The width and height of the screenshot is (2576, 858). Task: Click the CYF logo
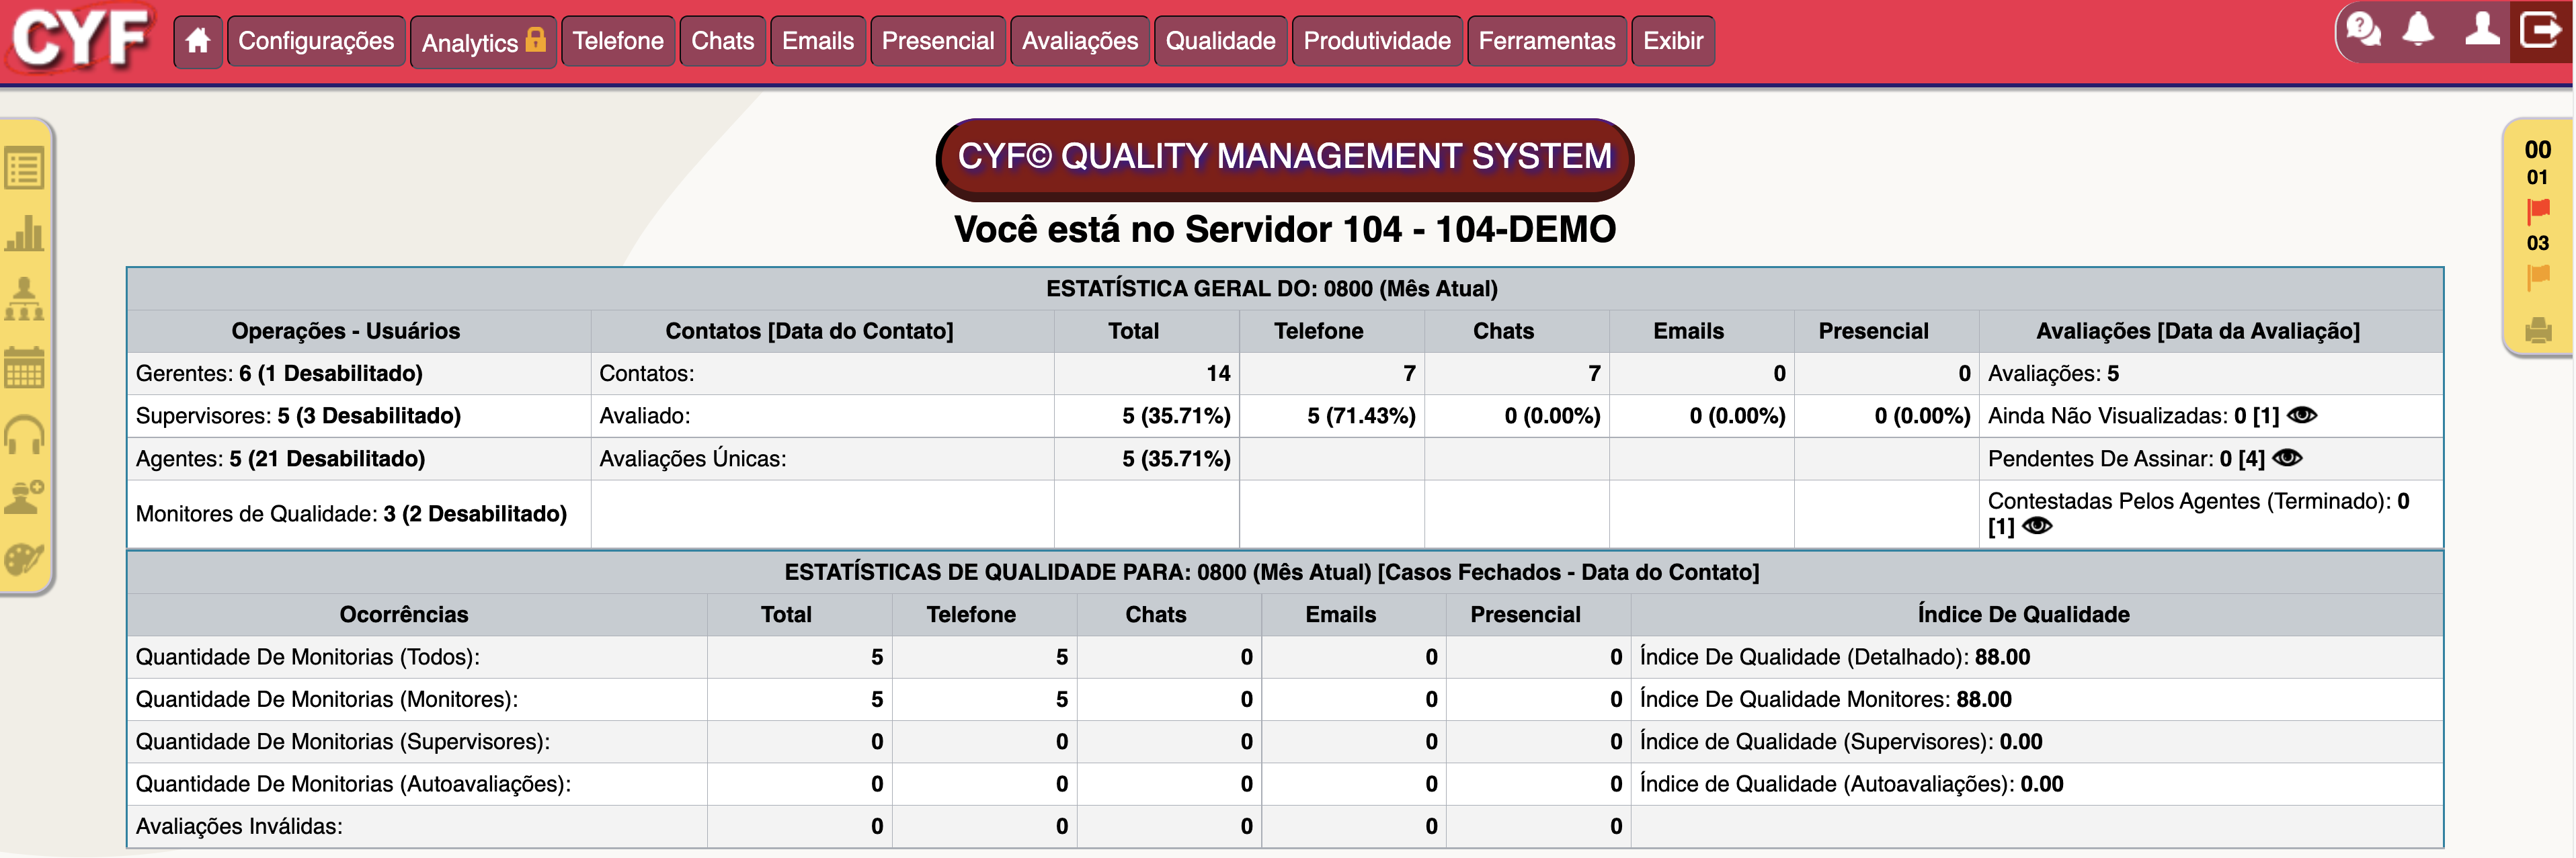(82, 40)
